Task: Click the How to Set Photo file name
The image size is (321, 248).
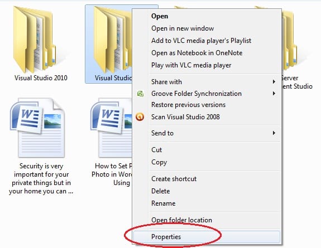Action: click(x=112, y=174)
